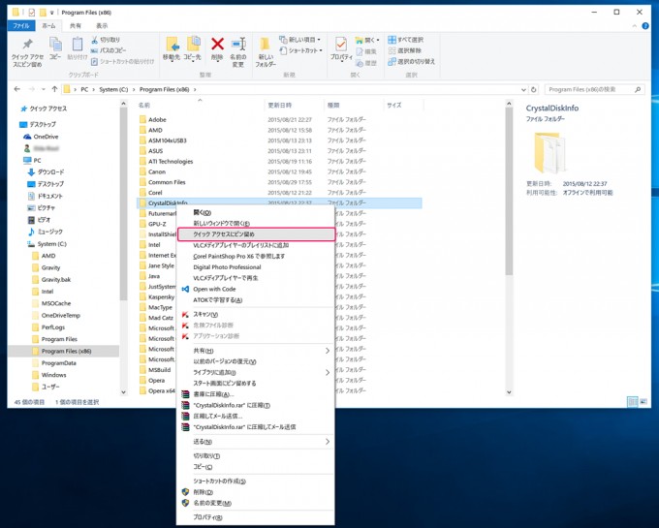Click the Paste icon in ribbon
Viewport: 659px width, 528px height.
click(78, 45)
